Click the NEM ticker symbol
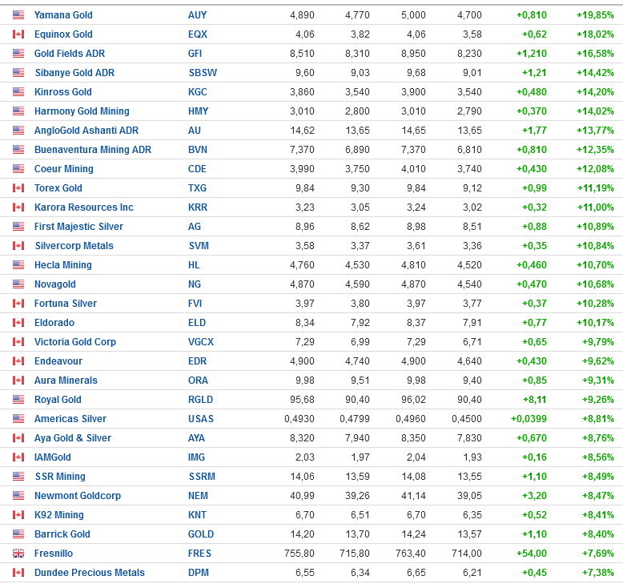The width and height of the screenshot is (623, 584). click(x=198, y=495)
